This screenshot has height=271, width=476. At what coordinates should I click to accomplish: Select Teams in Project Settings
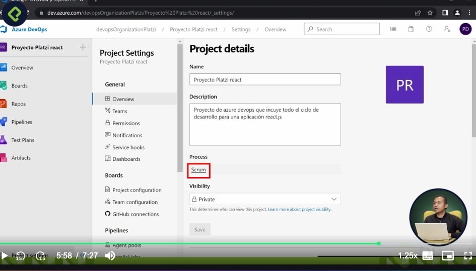(x=119, y=111)
